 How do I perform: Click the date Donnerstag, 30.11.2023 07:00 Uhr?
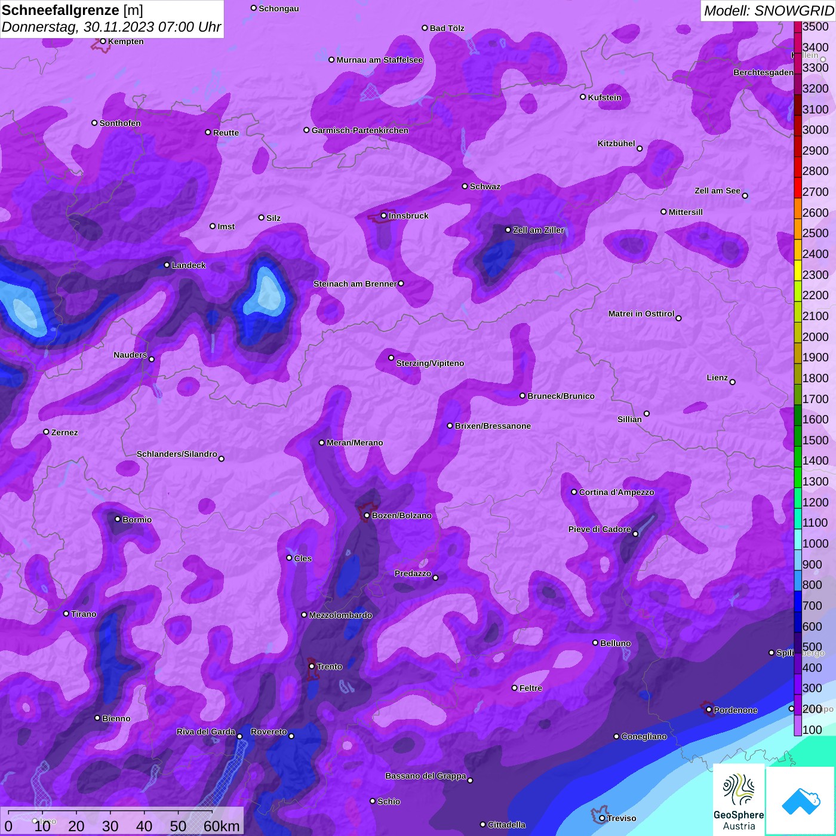coord(111,27)
